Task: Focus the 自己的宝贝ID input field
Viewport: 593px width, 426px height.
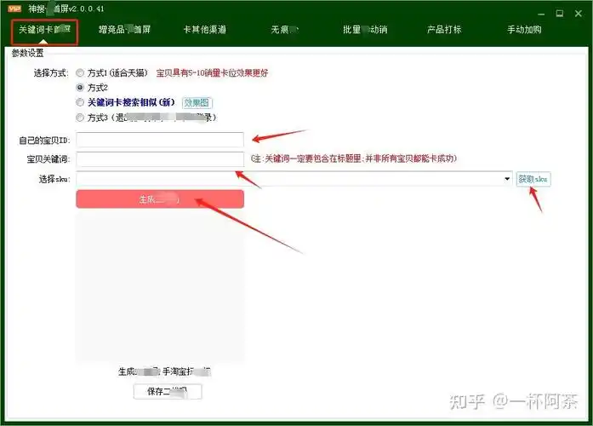Action: coord(160,140)
